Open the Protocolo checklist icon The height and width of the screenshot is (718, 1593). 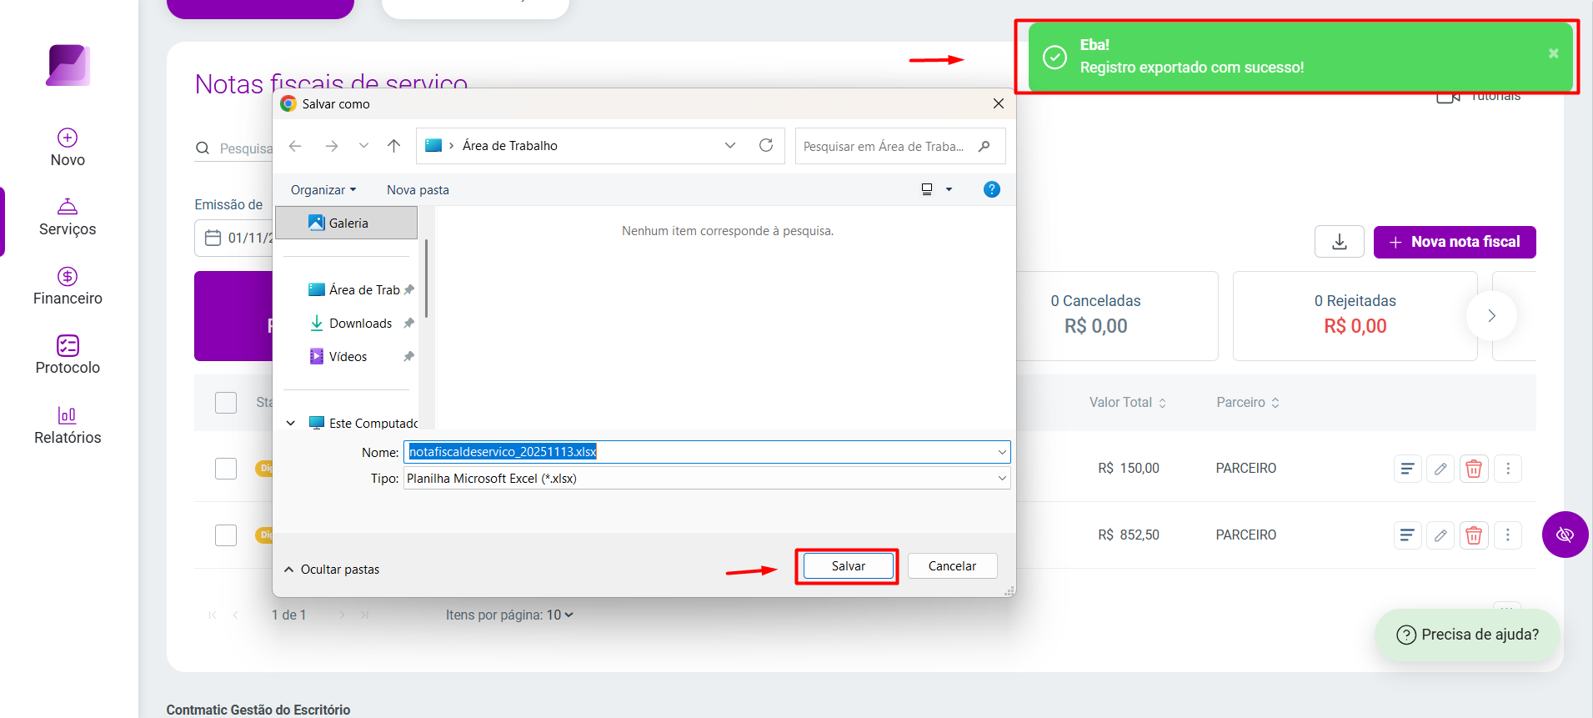68,345
